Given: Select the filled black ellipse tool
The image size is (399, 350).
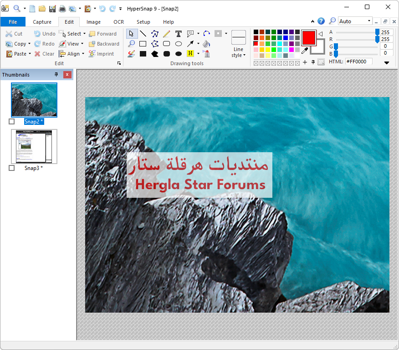Looking at the screenshot, I should [x=179, y=54].
